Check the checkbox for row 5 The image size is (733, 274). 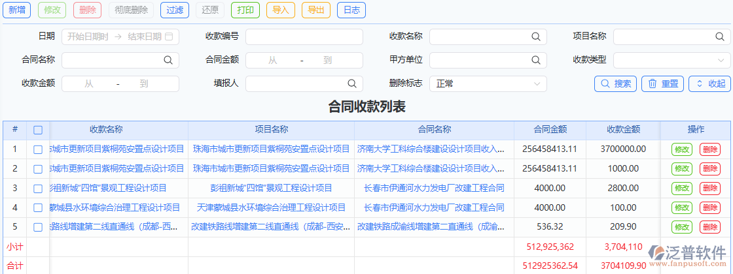tap(38, 228)
